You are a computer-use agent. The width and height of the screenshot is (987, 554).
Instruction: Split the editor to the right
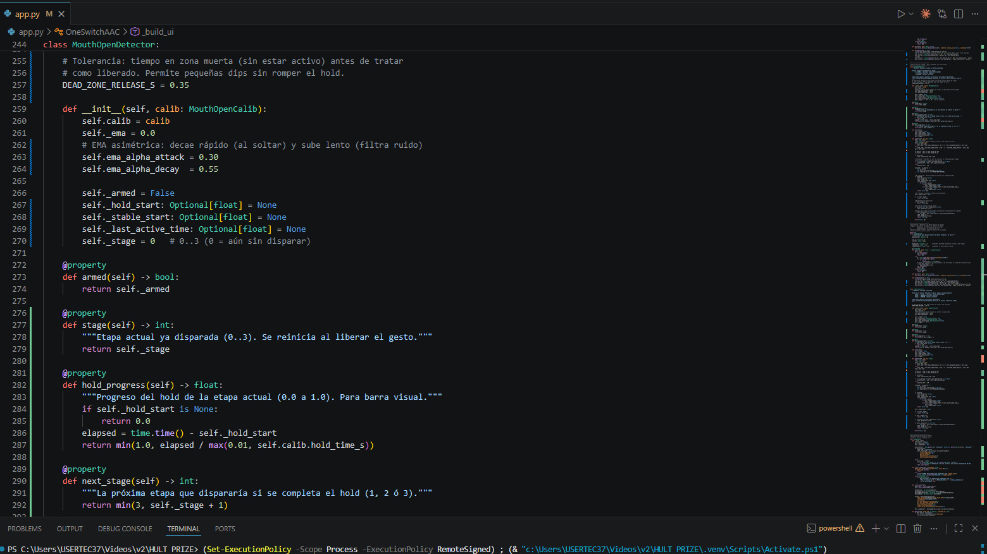[959, 14]
